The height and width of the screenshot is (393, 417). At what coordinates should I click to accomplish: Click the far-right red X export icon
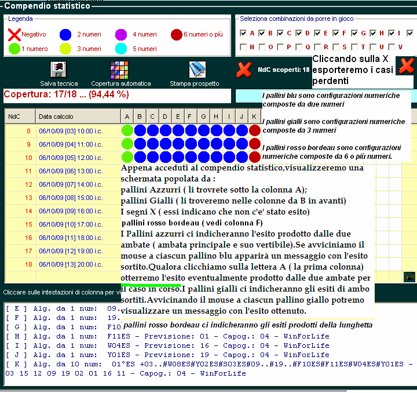406,66
